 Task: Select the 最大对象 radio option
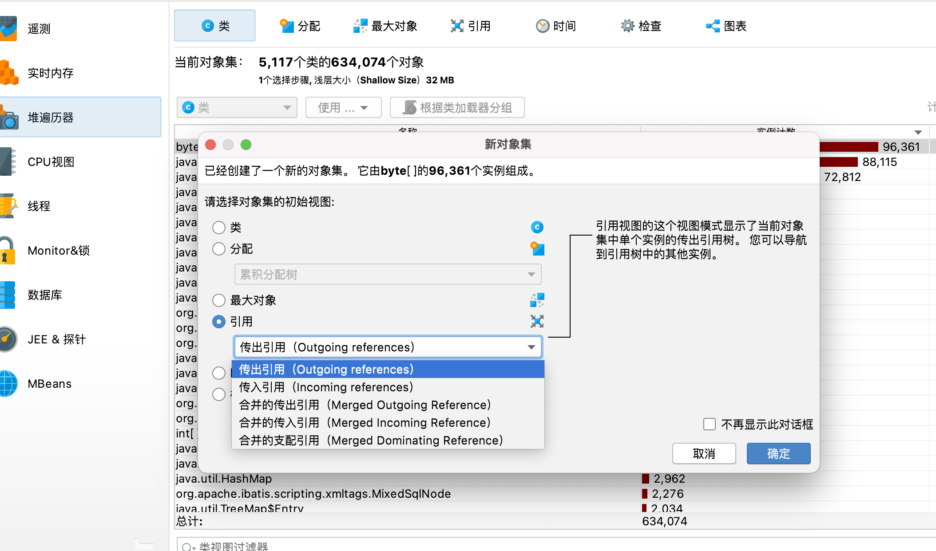coord(219,300)
